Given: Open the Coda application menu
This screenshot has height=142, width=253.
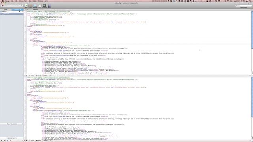Looking at the screenshot, I should tap(7, 1).
